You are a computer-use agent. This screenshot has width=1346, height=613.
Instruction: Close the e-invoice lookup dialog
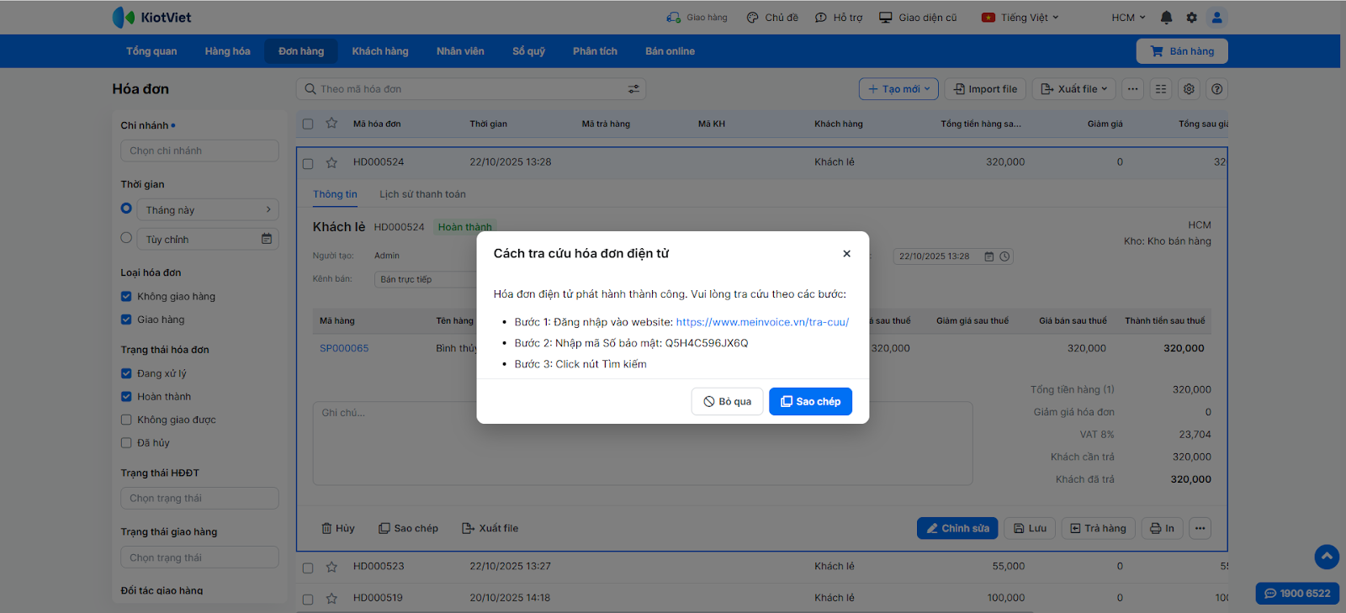[x=846, y=254]
